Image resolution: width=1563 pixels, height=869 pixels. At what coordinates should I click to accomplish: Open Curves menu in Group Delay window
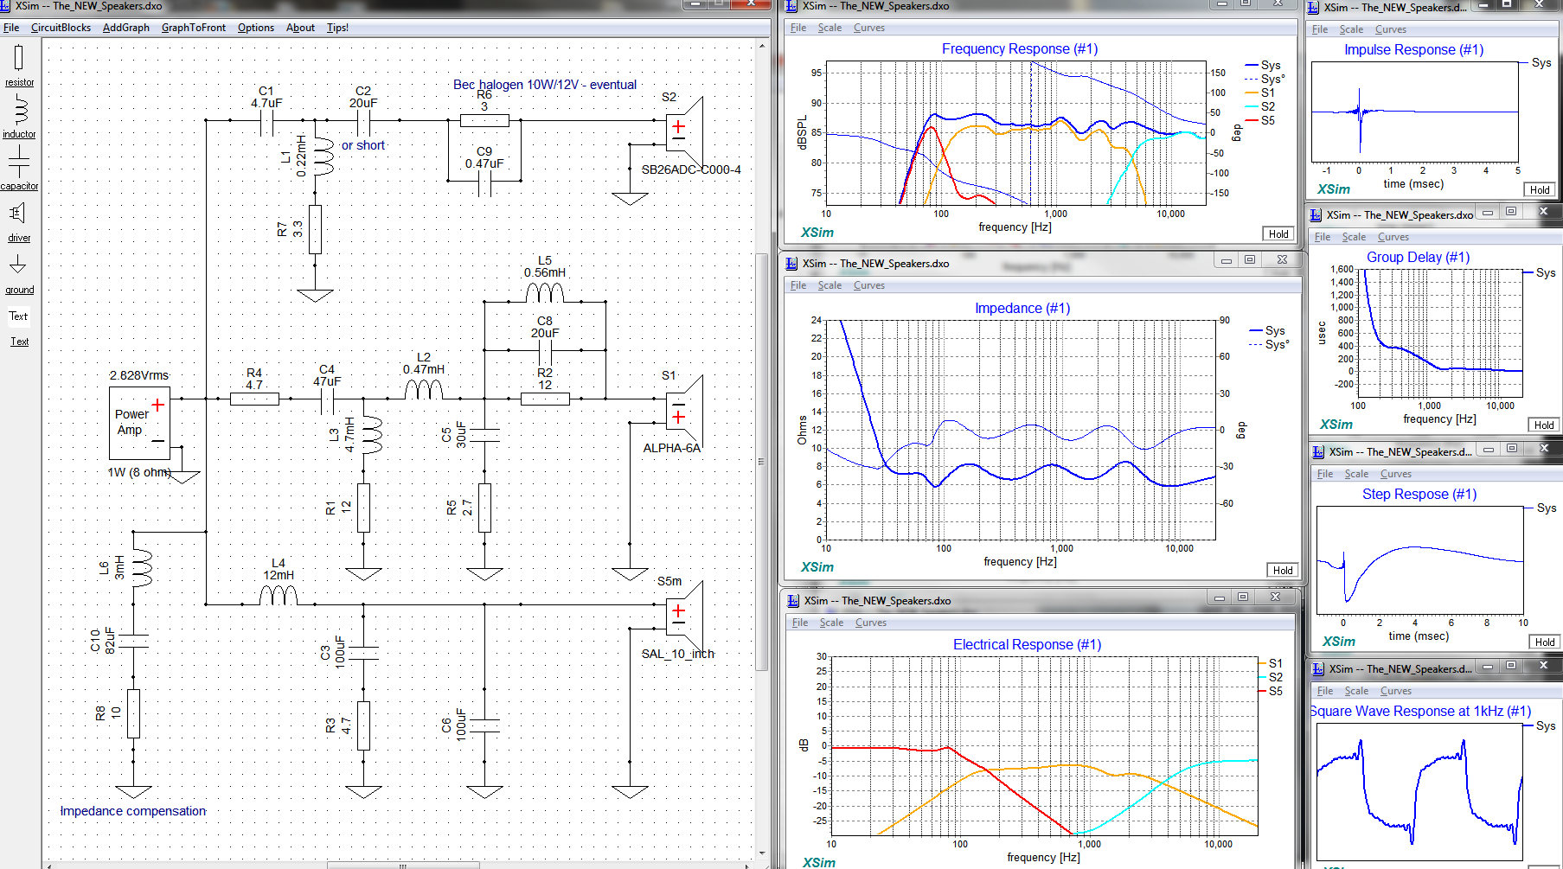1393,237
